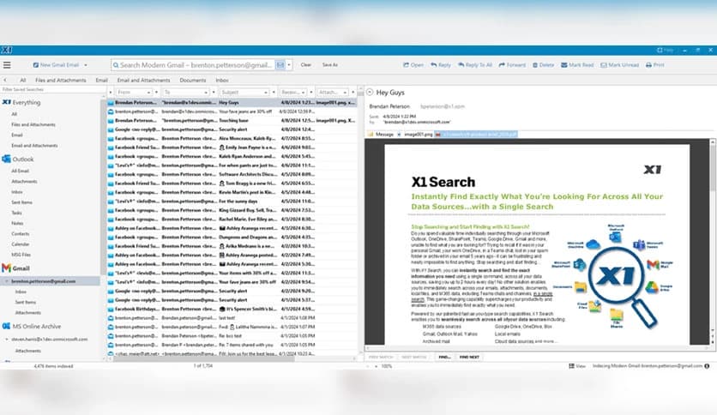Click the Delete trash icon
717x415 pixels.
tap(535, 65)
